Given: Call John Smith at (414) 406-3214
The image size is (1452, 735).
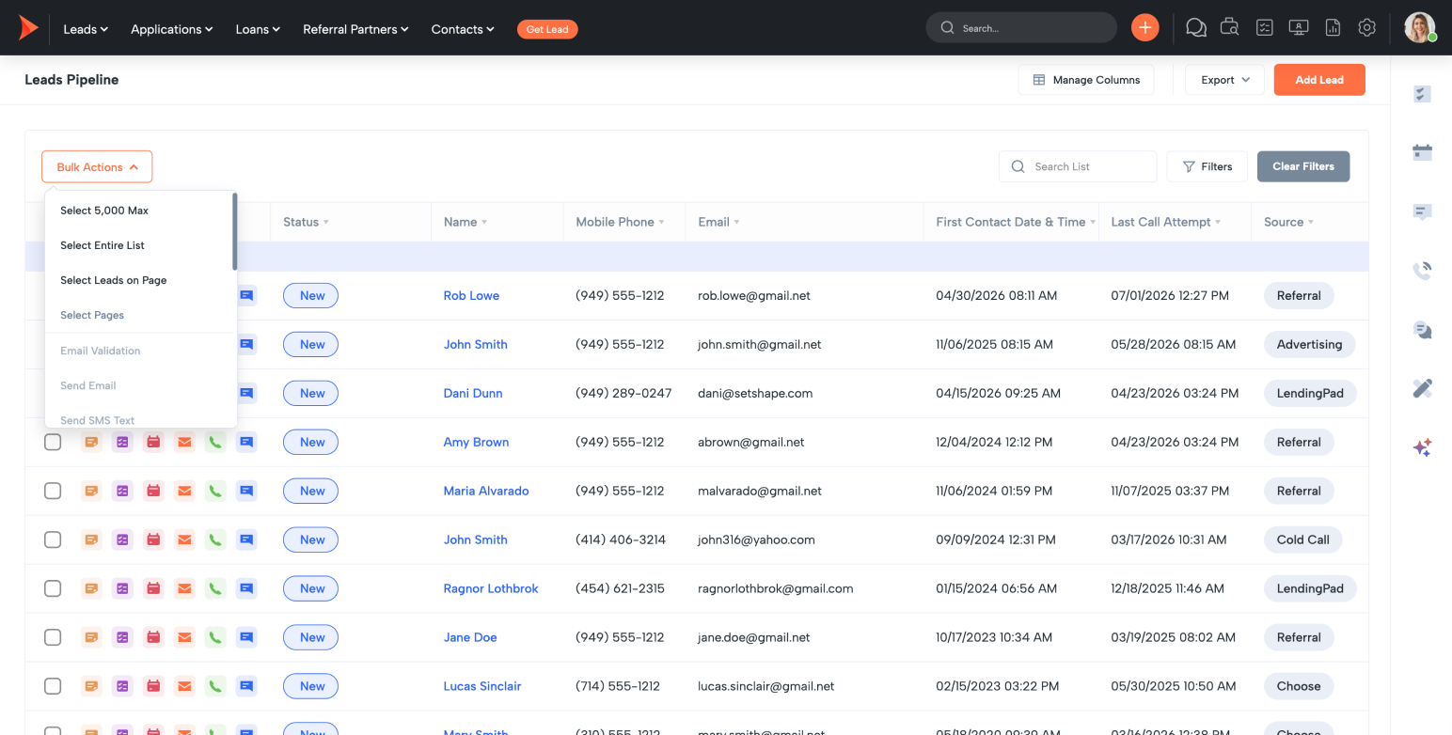Looking at the screenshot, I should pyautogui.click(x=215, y=540).
